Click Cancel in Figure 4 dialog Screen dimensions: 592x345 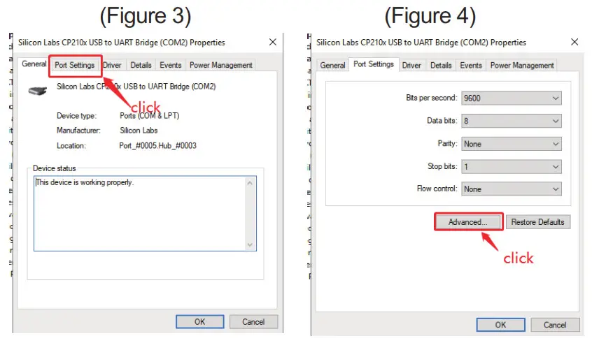pyautogui.click(x=555, y=325)
